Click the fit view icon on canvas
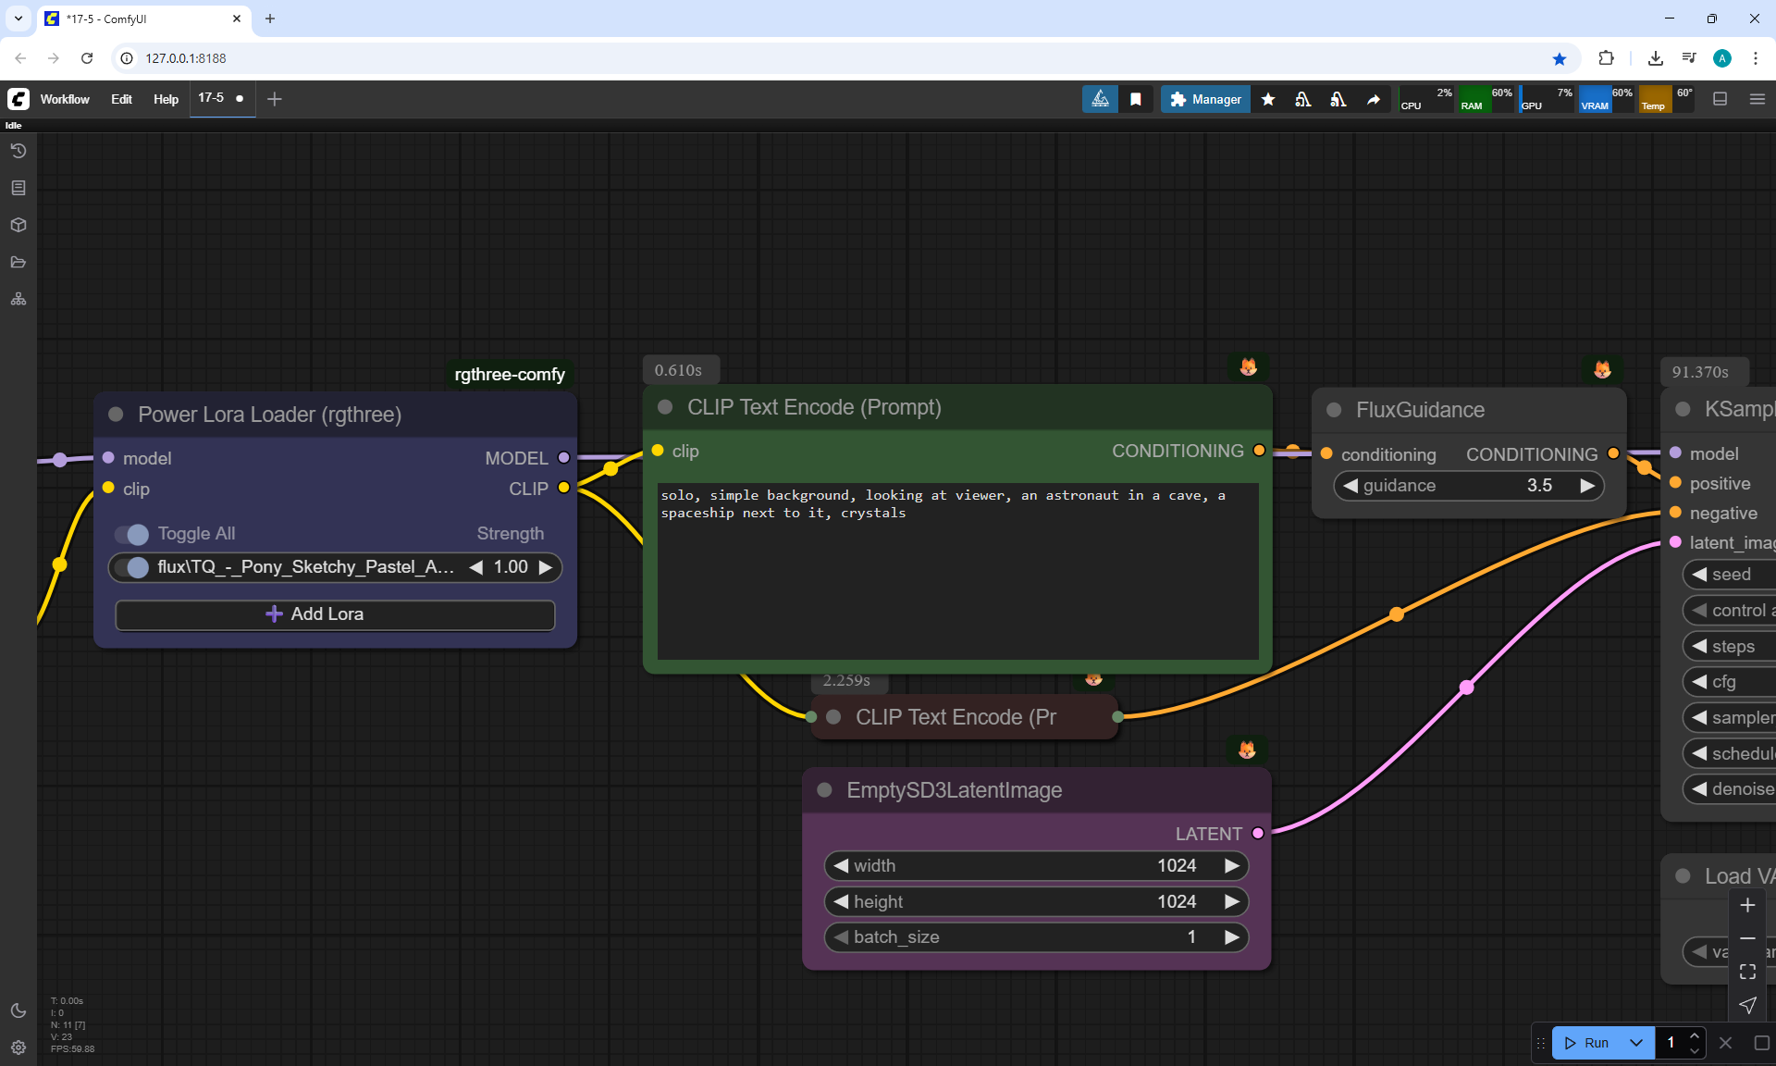Screen dimensions: 1776x1066 pyautogui.click(x=1747, y=972)
